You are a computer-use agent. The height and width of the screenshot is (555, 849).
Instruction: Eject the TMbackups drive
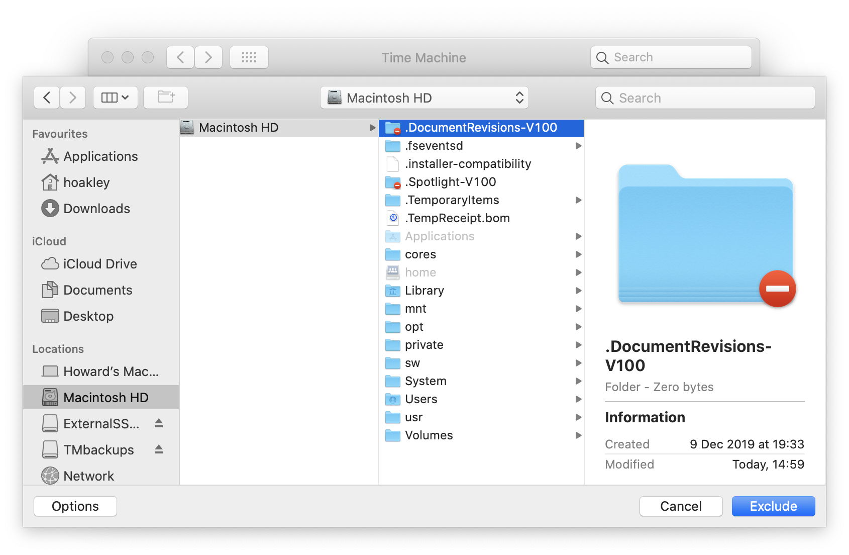[159, 449]
